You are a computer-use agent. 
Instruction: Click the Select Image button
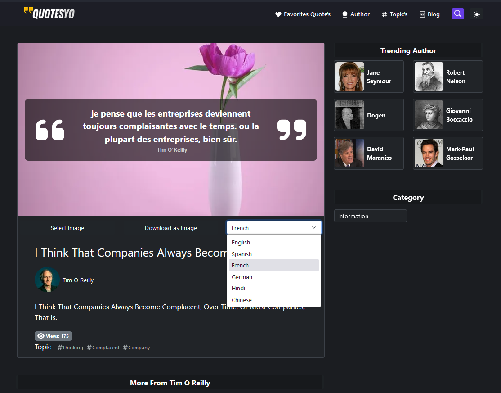coord(67,228)
